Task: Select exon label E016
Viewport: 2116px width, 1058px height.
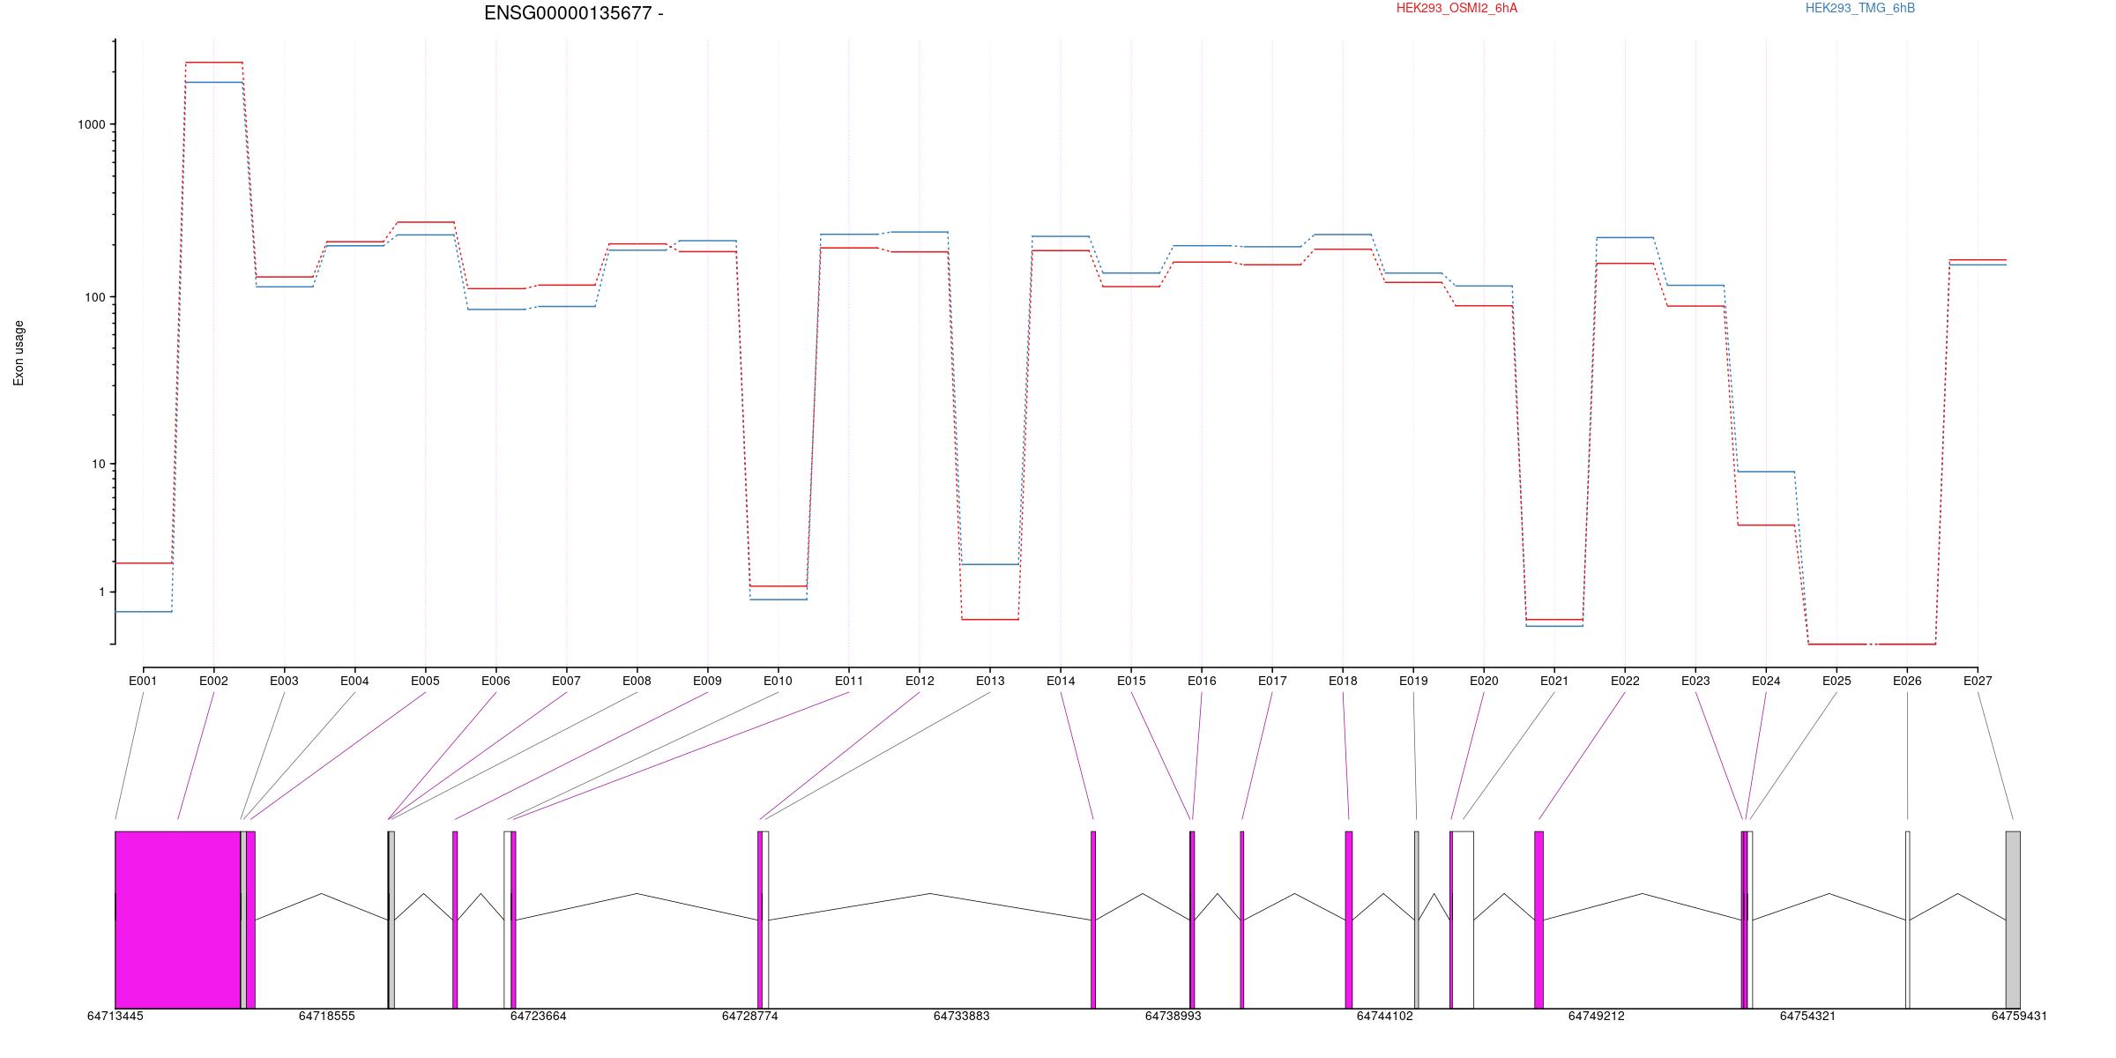Action: 1202,681
